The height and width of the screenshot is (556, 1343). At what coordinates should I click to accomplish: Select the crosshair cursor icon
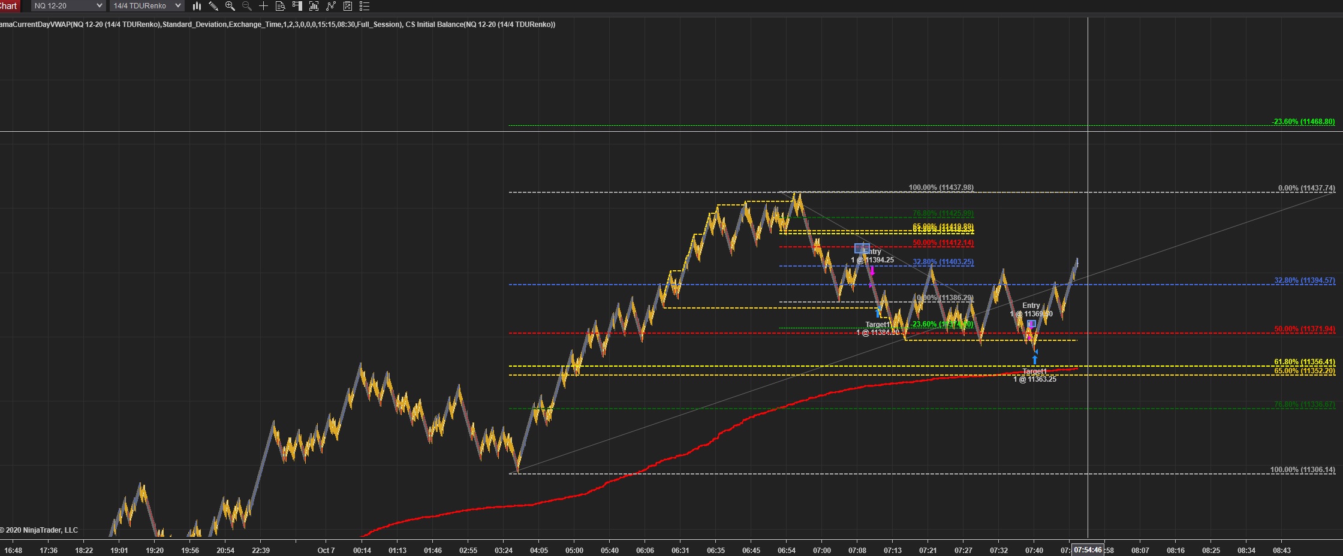[263, 6]
